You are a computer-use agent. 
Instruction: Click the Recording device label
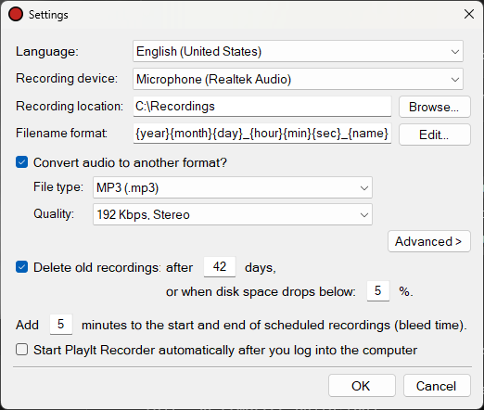pos(67,78)
